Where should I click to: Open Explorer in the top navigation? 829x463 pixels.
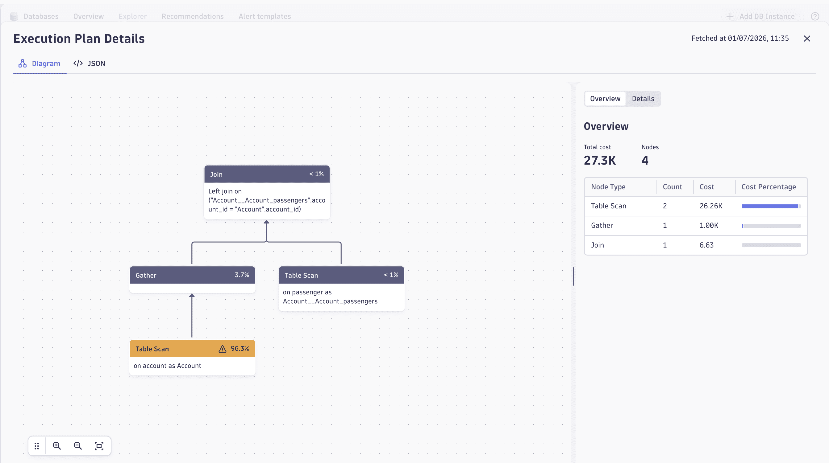(133, 16)
